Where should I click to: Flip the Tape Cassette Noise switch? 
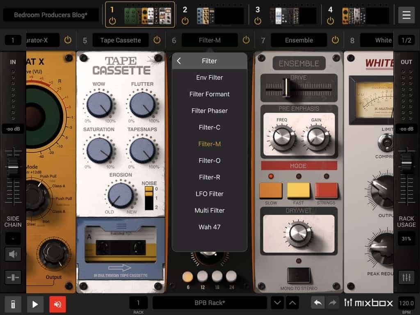coord(149,198)
